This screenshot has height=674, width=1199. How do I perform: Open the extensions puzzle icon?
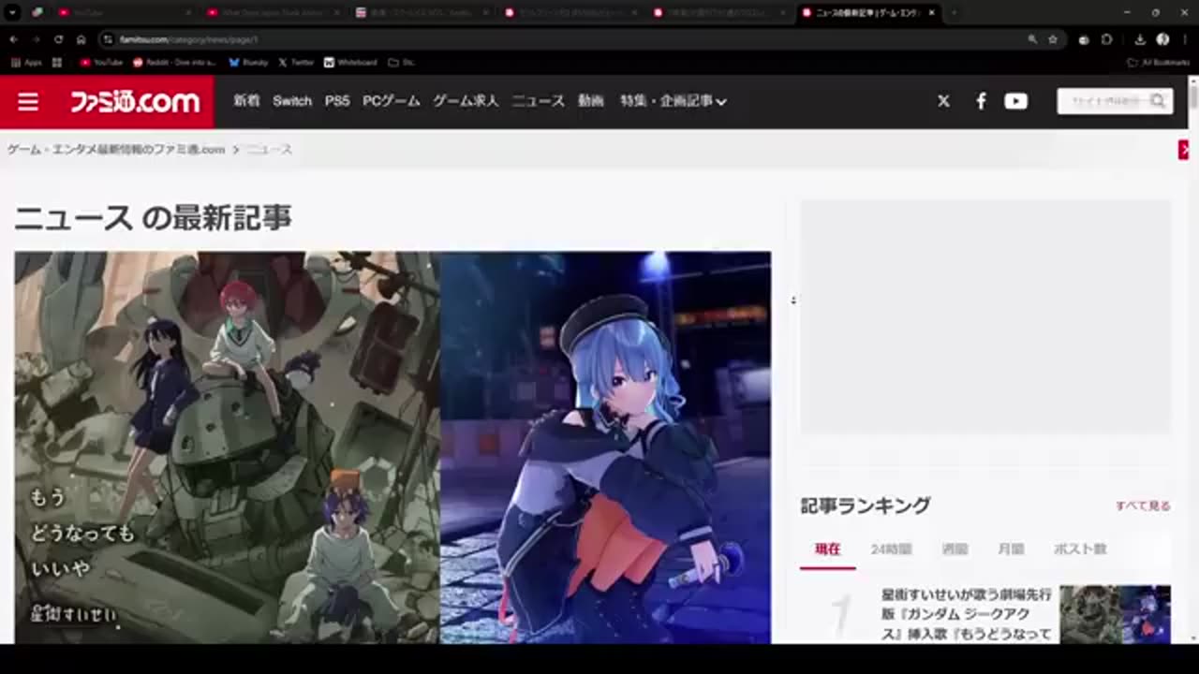tap(1107, 39)
